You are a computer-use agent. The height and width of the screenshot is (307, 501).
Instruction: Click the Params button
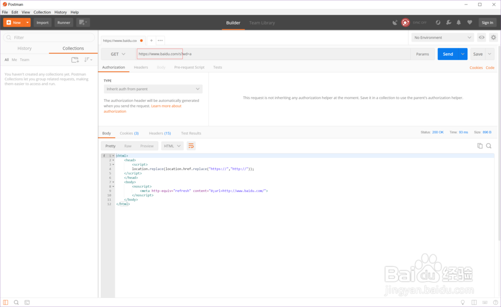[422, 54]
